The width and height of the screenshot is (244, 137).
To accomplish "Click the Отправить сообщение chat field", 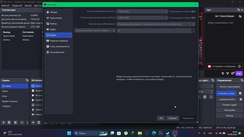I will (x=224, y=67).
